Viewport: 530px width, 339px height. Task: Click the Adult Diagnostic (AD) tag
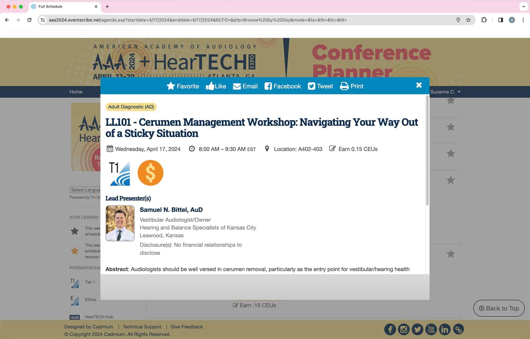point(131,107)
